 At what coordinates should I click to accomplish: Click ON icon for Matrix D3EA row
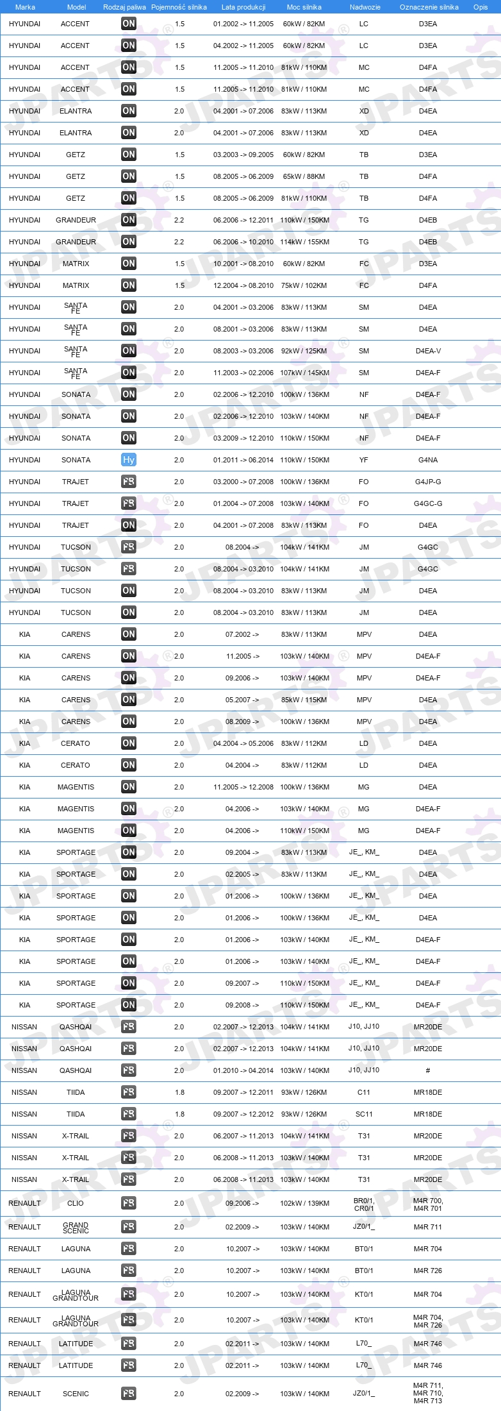[x=129, y=264]
